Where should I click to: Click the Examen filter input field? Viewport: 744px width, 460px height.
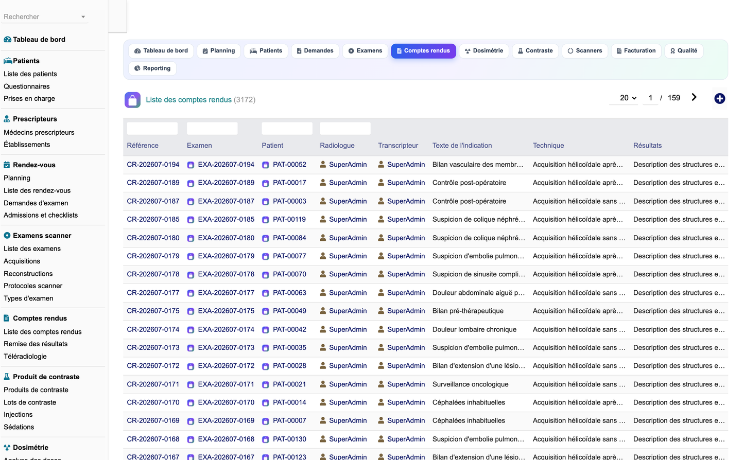coord(212,129)
